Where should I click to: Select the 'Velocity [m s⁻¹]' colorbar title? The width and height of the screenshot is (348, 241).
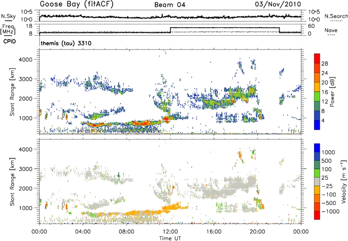pyautogui.click(x=344, y=181)
